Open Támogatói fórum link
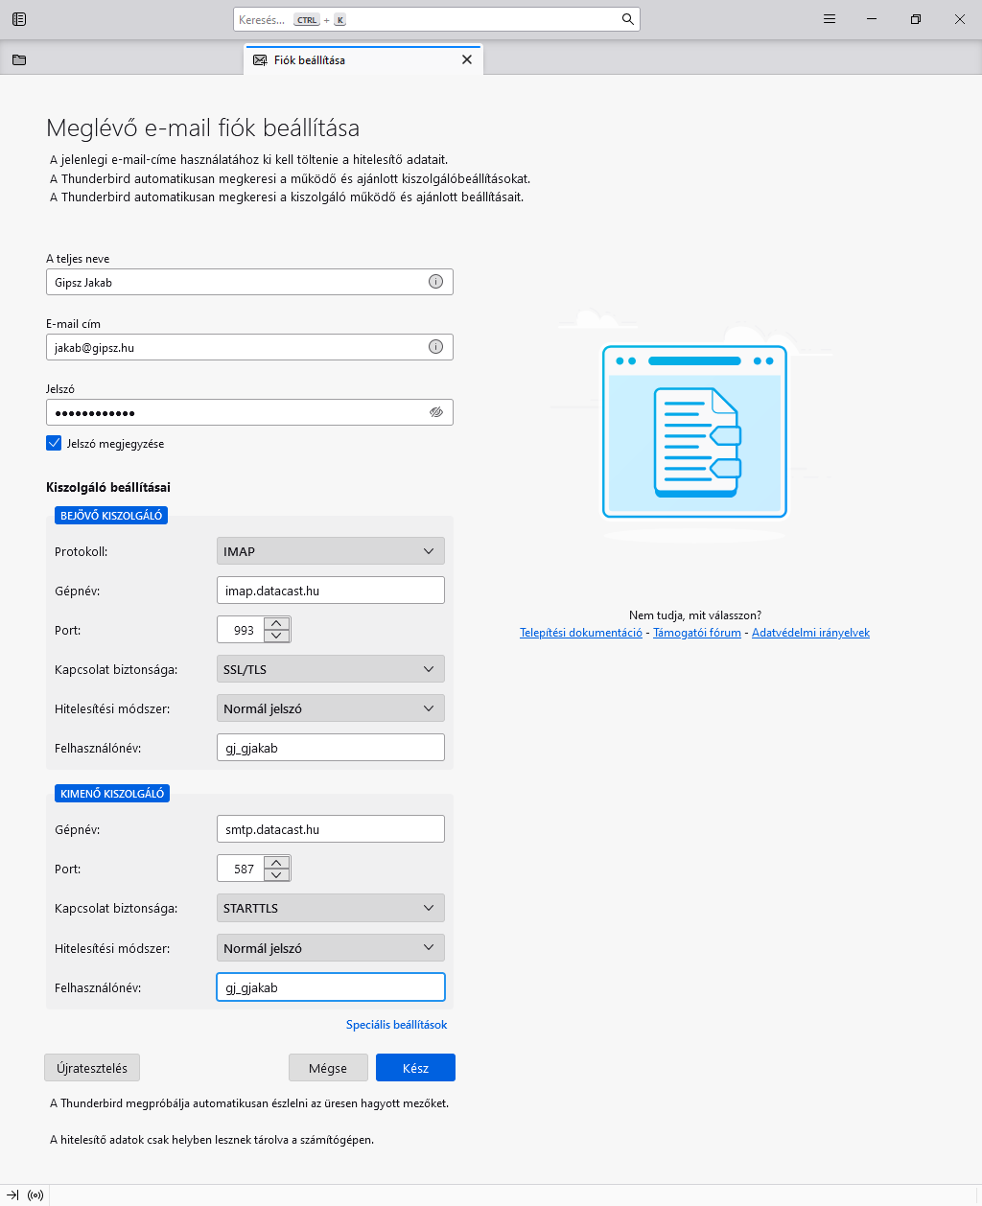 [697, 633]
